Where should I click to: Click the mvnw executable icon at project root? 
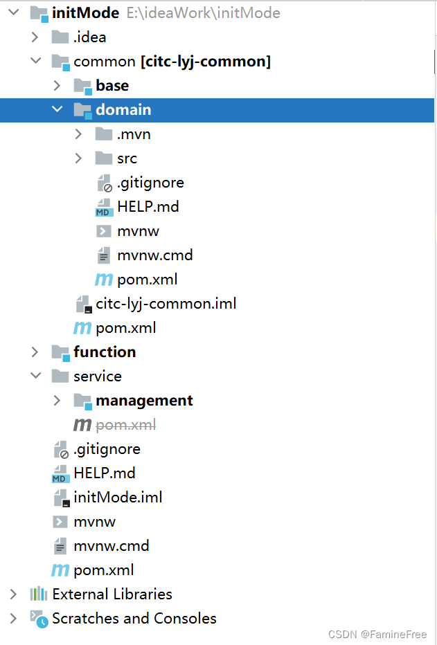[59, 521]
